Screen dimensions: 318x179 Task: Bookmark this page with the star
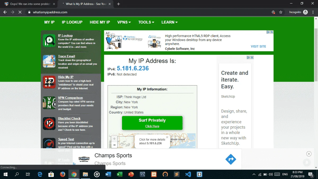tap(281, 12)
